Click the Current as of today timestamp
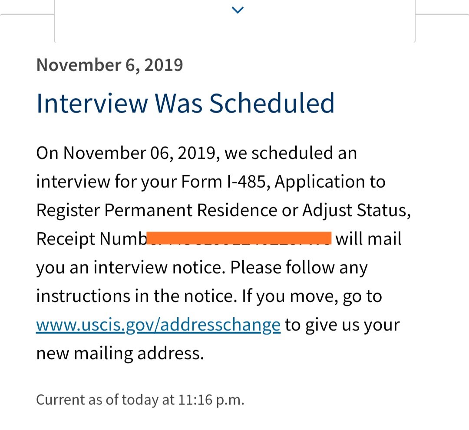The width and height of the screenshot is (469, 430). (140, 400)
